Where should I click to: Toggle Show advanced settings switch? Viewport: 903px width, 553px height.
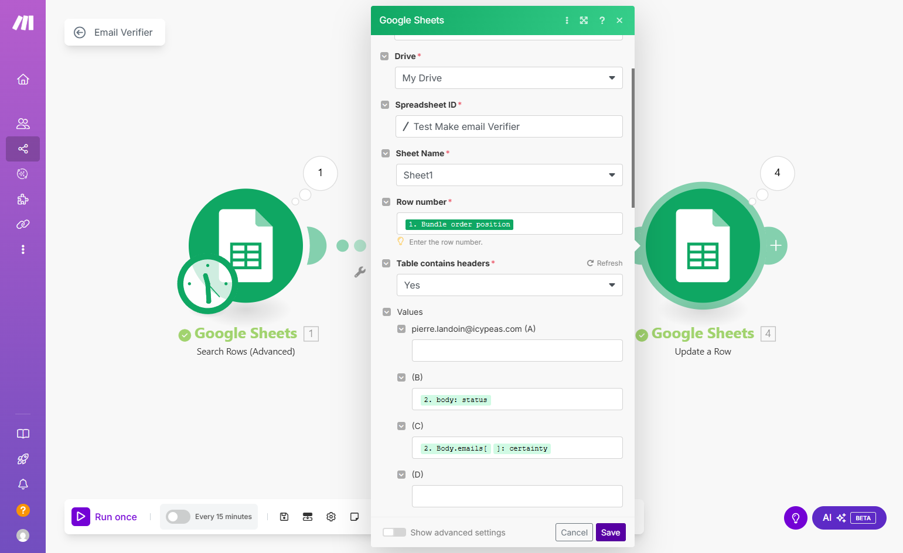394,533
